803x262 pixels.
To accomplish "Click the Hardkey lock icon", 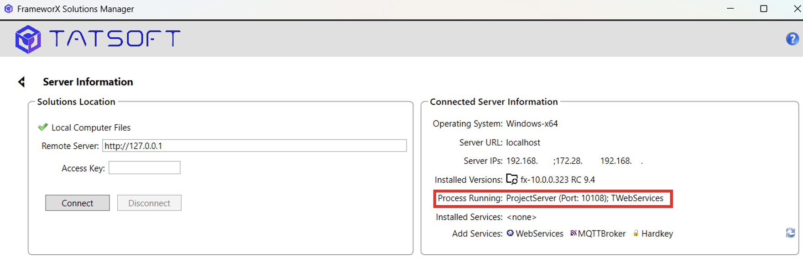I will pyautogui.click(x=636, y=233).
